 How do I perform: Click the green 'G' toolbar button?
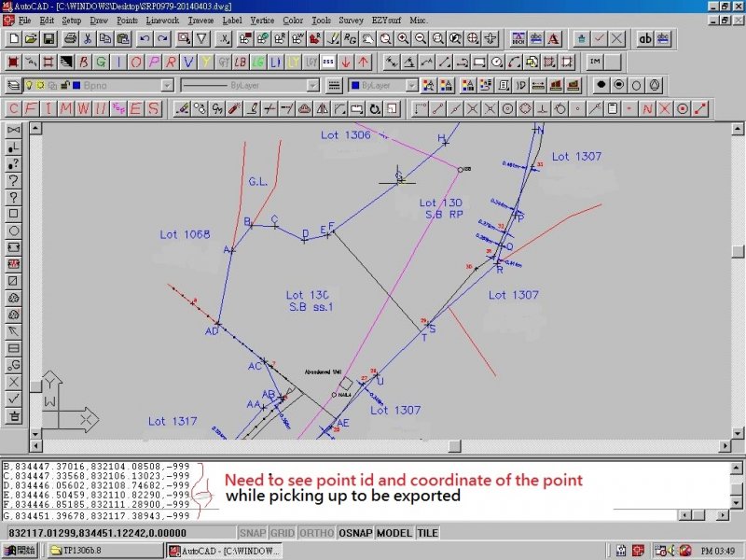pos(102,62)
